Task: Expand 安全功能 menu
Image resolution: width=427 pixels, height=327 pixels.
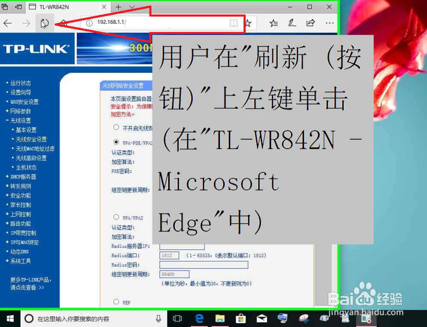Action: pos(20,196)
